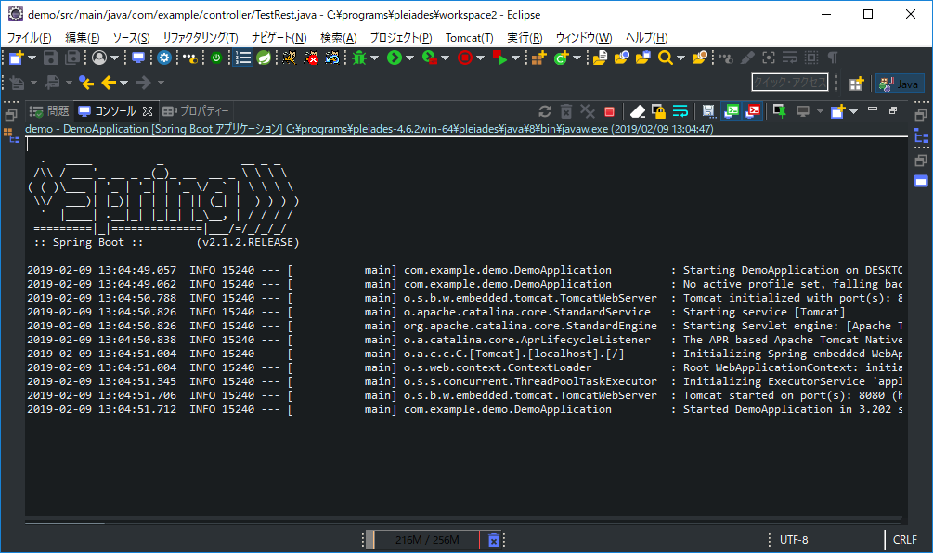Click the blue monitor console icon
This screenshot has width=933, height=553.
(138, 58)
